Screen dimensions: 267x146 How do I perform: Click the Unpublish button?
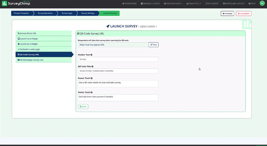244,13
